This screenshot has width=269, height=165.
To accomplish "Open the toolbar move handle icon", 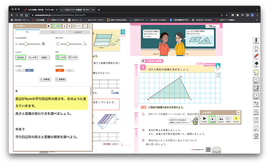I will [x=256, y=41].
